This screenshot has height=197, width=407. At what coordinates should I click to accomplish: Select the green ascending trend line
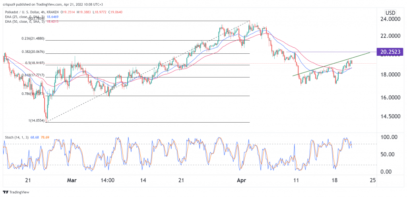point(331,64)
